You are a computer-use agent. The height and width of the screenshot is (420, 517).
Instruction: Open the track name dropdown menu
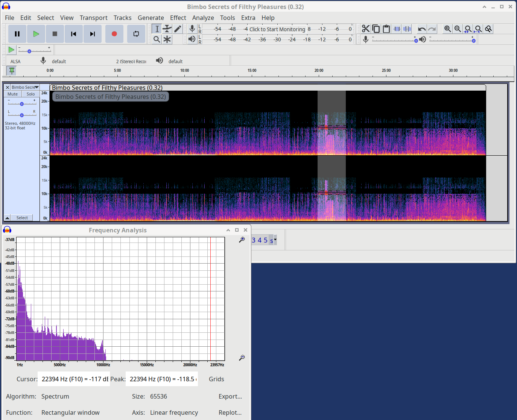click(25, 87)
